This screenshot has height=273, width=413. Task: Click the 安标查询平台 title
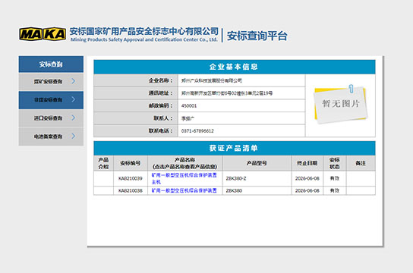[257, 36]
